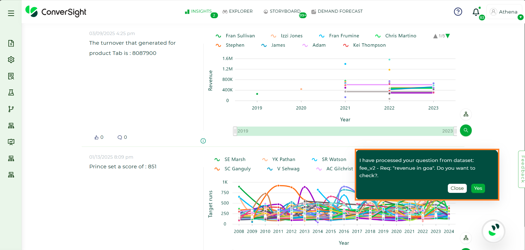The height and width of the screenshot is (250, 525).
Task: Toggle Kei Thompson legend series
Action: pos(364,45)
